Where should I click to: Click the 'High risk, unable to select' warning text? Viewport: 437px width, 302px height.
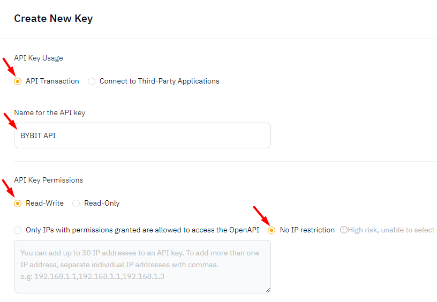(x=392, y=230)
